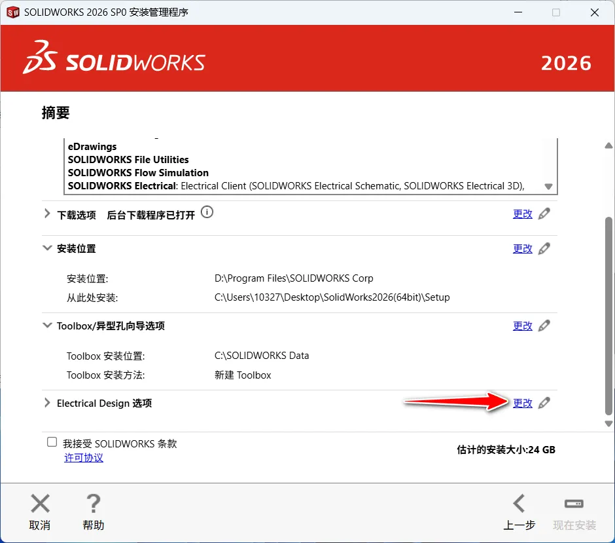Image resolution: width=615 pixels, height=543 pixels.
Task: Click the 从此处安装 source path value
Action: tap(332, 297)
